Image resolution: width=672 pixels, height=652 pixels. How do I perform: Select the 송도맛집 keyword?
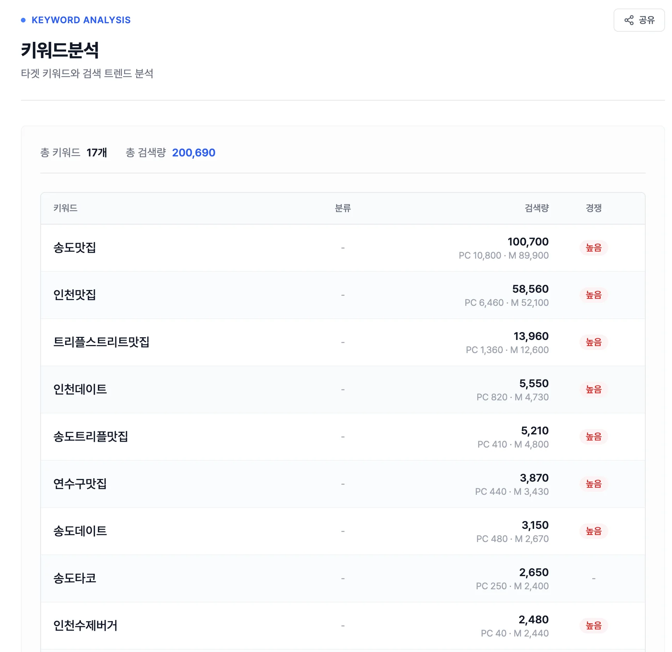tap(75, 247)
